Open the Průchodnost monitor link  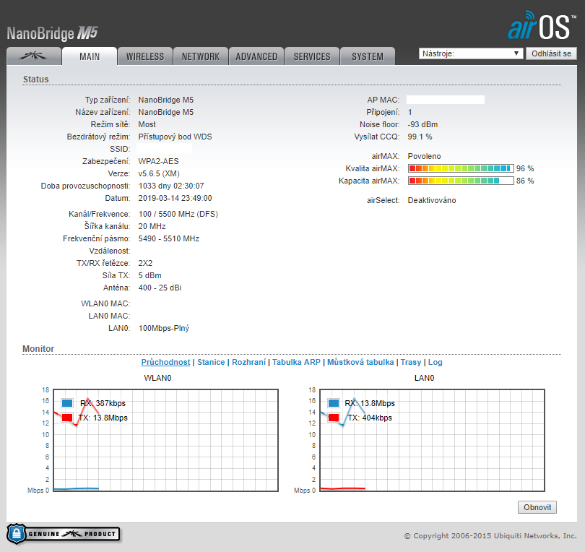point(165,362)
